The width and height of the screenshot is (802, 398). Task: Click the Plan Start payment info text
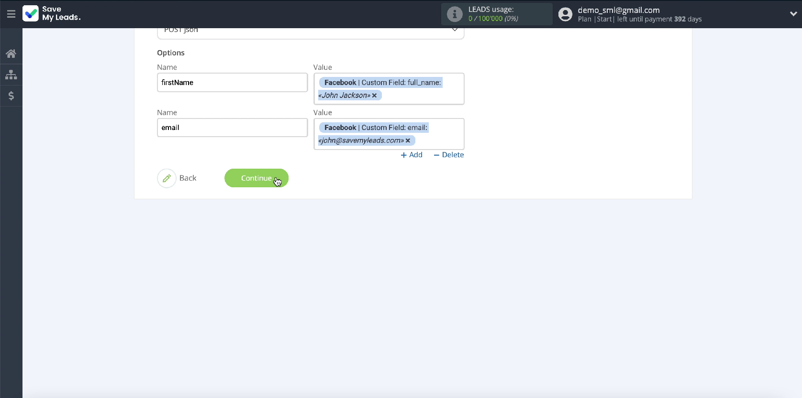tap(640, 19)
